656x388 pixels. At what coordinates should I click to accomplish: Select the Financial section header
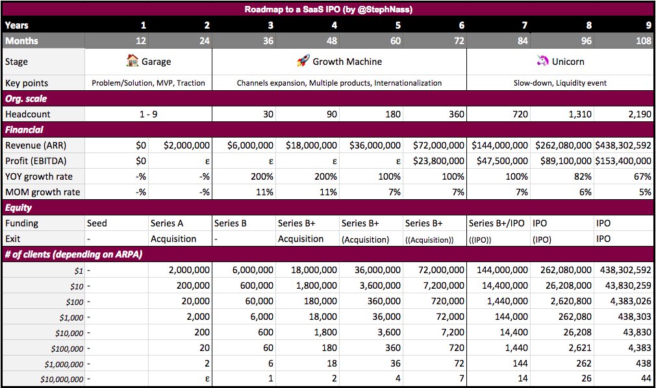(x=329, y=130)
